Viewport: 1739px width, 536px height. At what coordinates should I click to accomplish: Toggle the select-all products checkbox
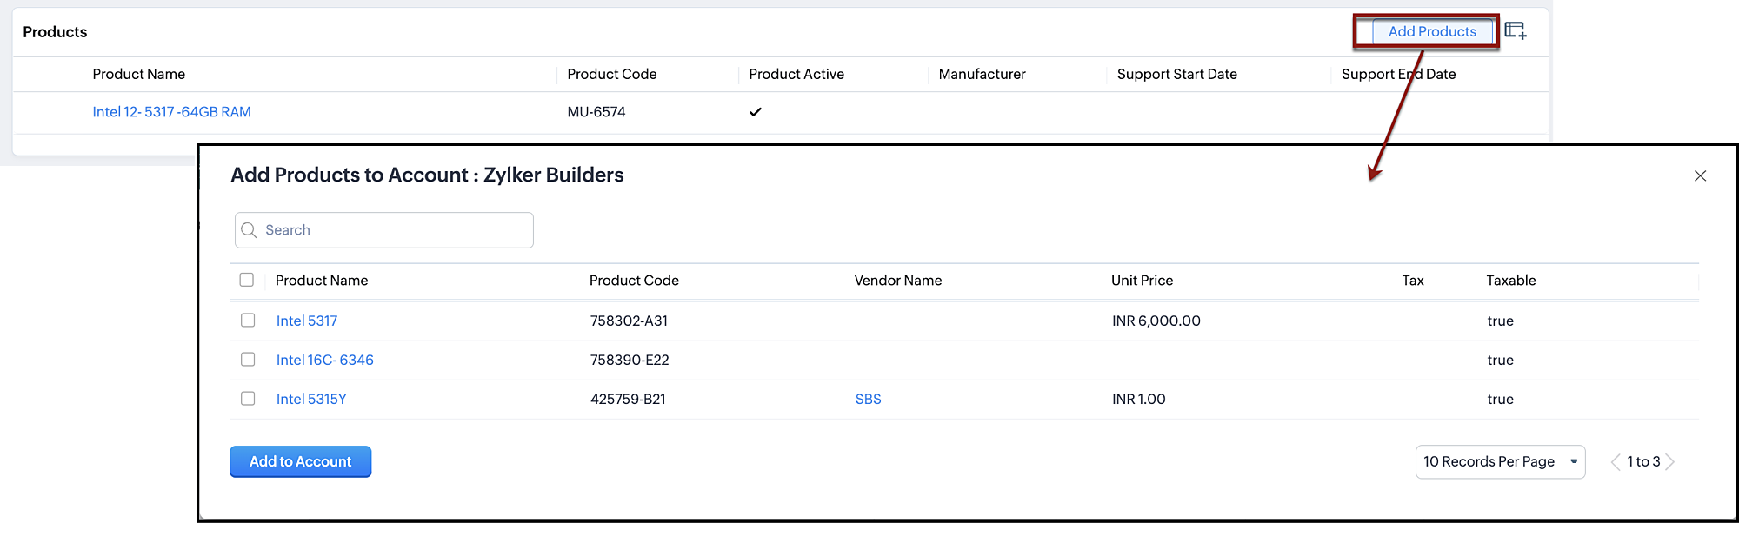pyautogui.click(x=247, y=280)
